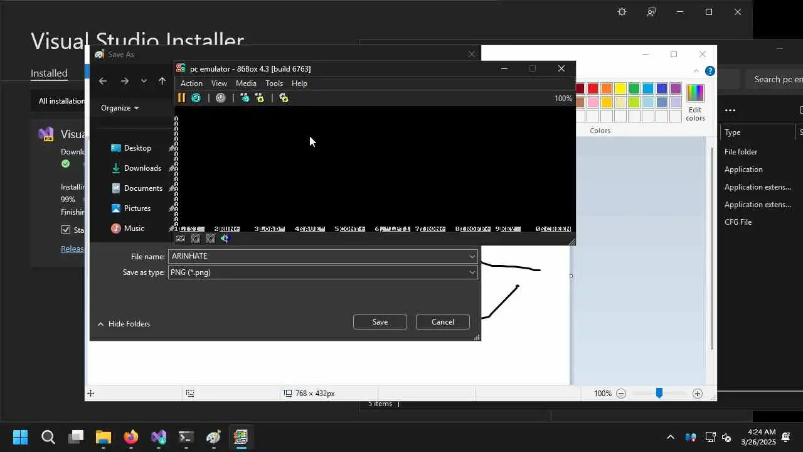This screenshot has height=452, width=803.
Task: Go up one folder in Save As
Action: coord(162,81)
